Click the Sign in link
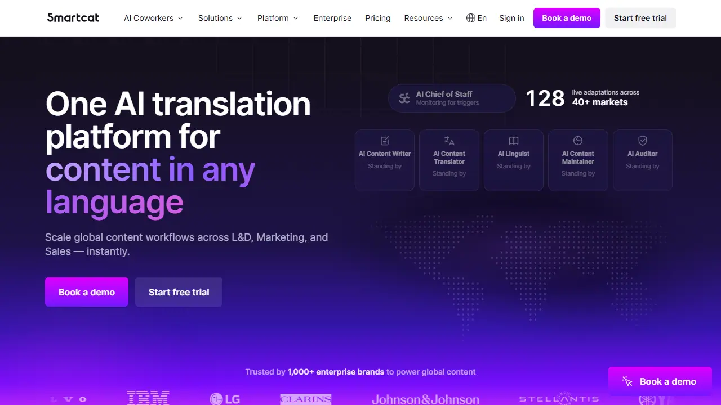Screen dimensions: 721x405 pyautogui.click(x=511, y=18)
